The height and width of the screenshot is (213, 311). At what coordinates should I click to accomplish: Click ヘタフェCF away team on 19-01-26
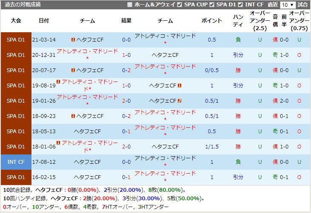coord(163,101)
